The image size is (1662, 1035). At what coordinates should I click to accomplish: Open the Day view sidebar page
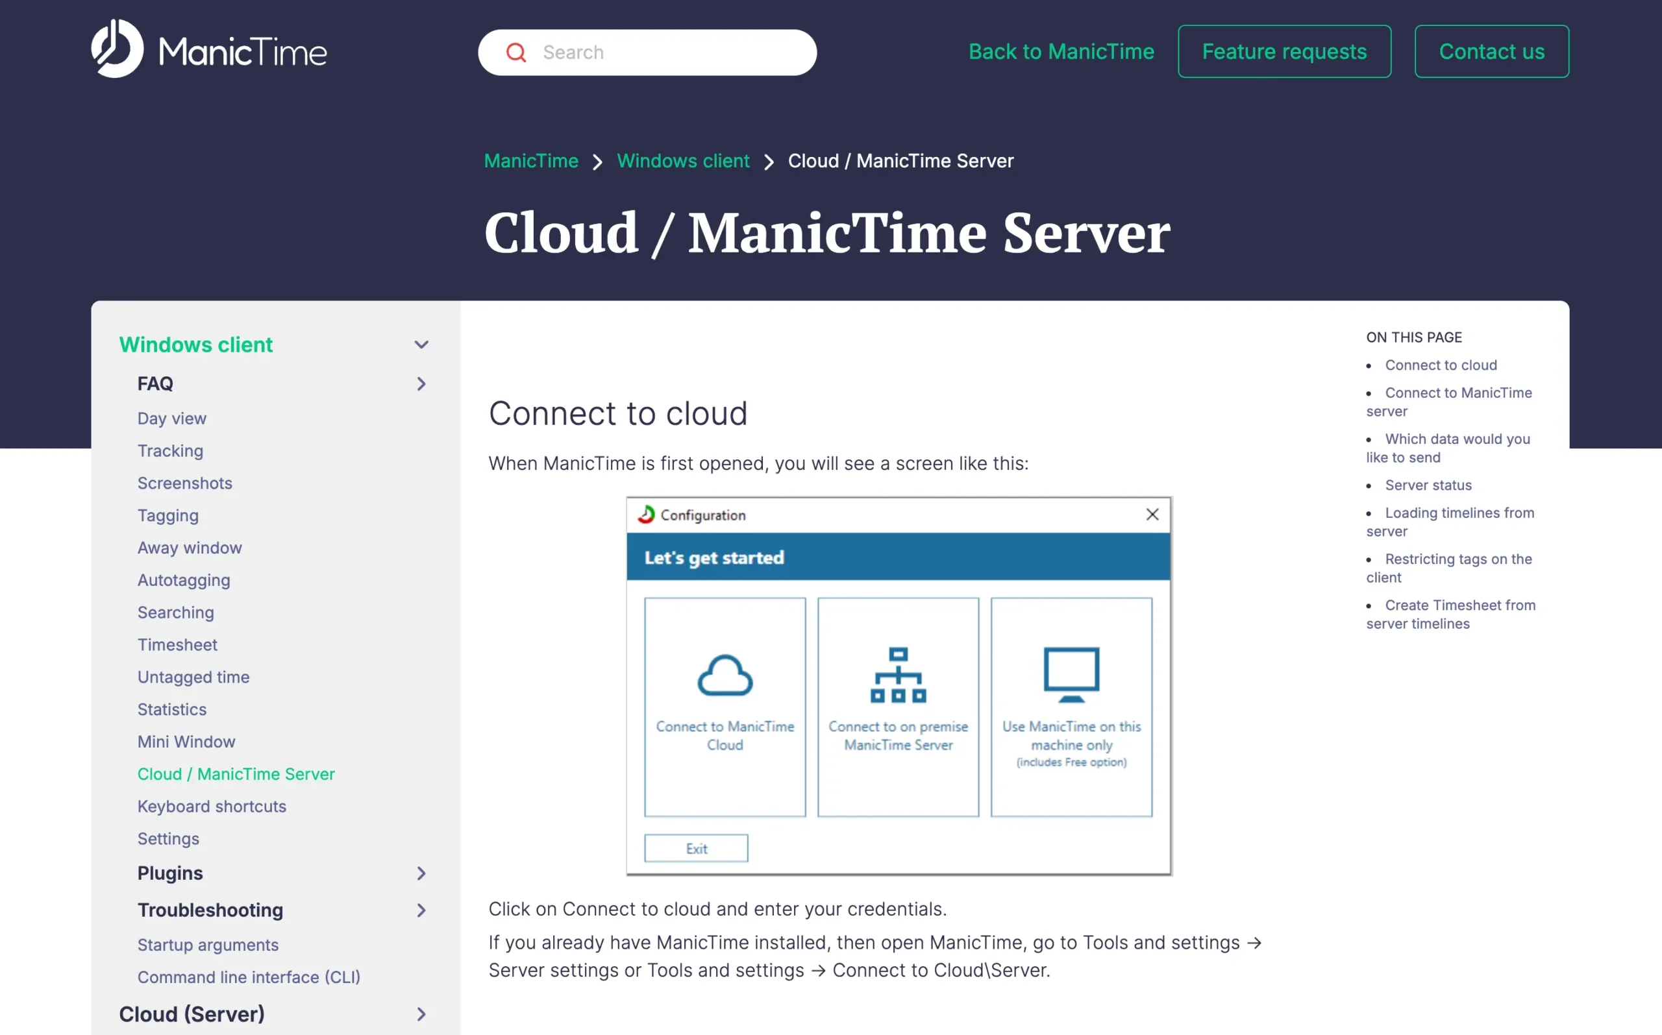(x=172, y=419)
